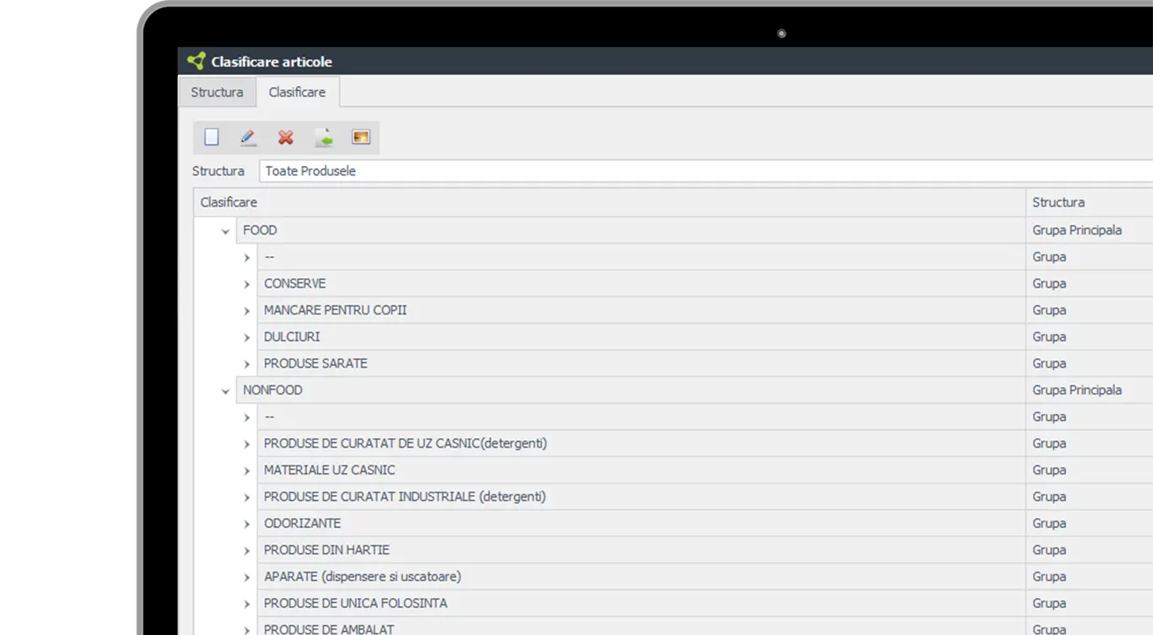Click the picture image icon in toolbar
The width and height of the screenshot is (1153, 635).
[361, 137]
